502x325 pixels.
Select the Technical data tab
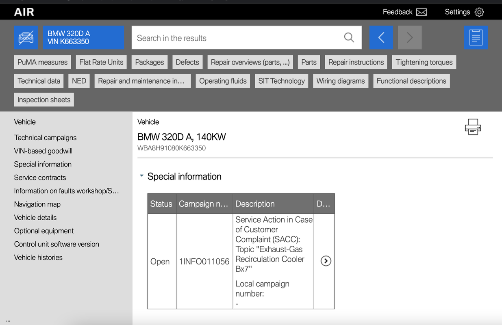tap(39, 81)
